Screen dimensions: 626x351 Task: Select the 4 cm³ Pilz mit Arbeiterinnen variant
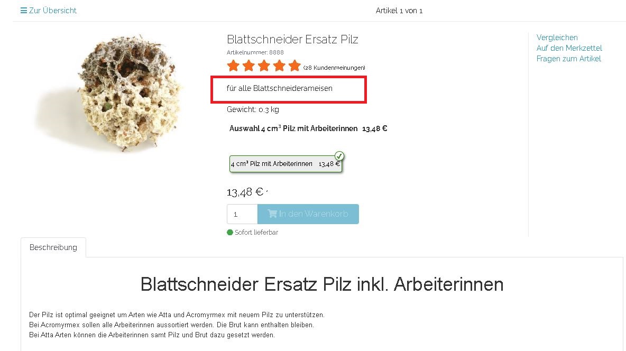[286, 164]
